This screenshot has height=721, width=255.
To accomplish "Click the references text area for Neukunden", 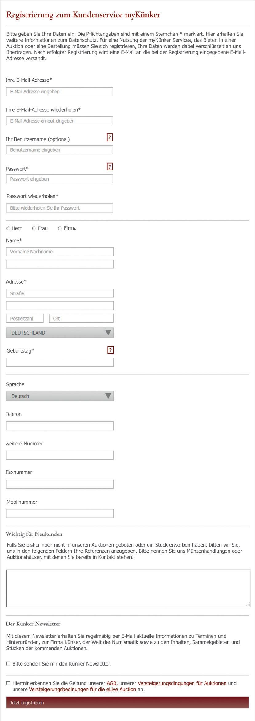I will (x=129, y=588).
